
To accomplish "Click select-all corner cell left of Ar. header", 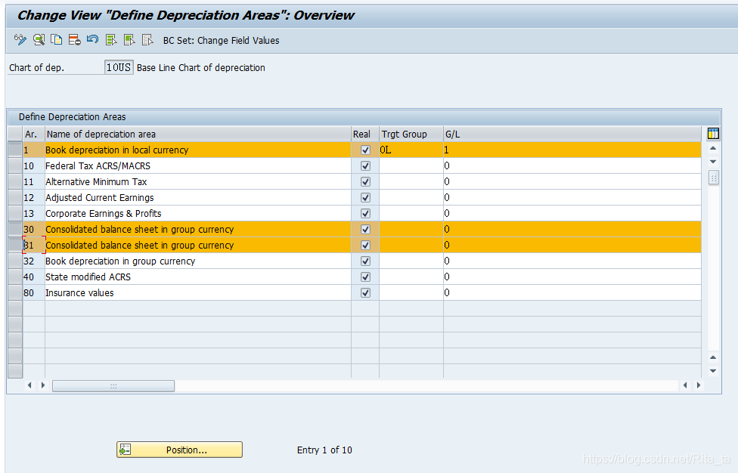I will (x=15, y=134).
